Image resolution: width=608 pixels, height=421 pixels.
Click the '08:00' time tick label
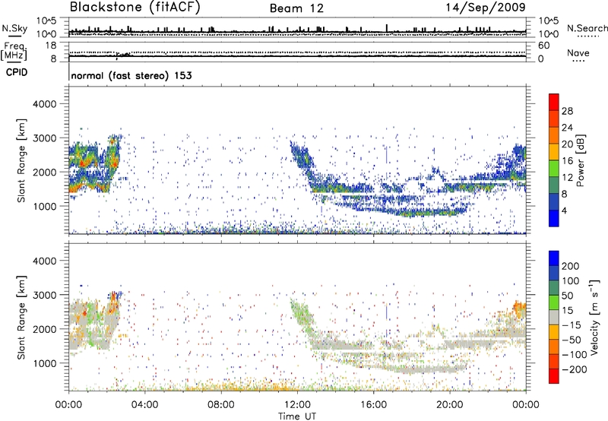220,405
